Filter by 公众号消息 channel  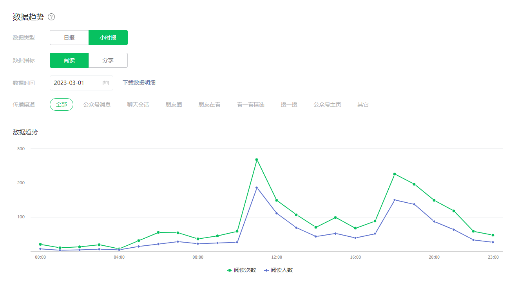(x=97, y=104)
